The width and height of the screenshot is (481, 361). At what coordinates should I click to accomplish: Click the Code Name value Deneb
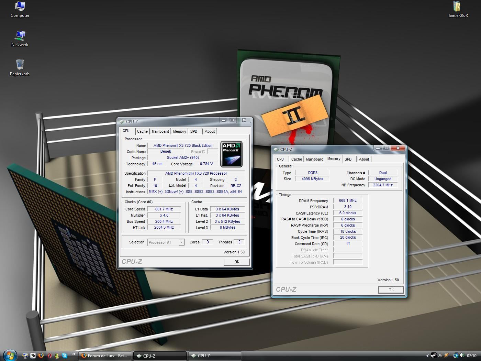point(166,152)
